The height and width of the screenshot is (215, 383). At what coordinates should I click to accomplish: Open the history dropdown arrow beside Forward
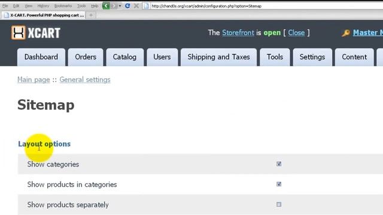(120, 6)
